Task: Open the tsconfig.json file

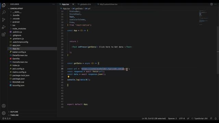Action: (x=18, y=85)
